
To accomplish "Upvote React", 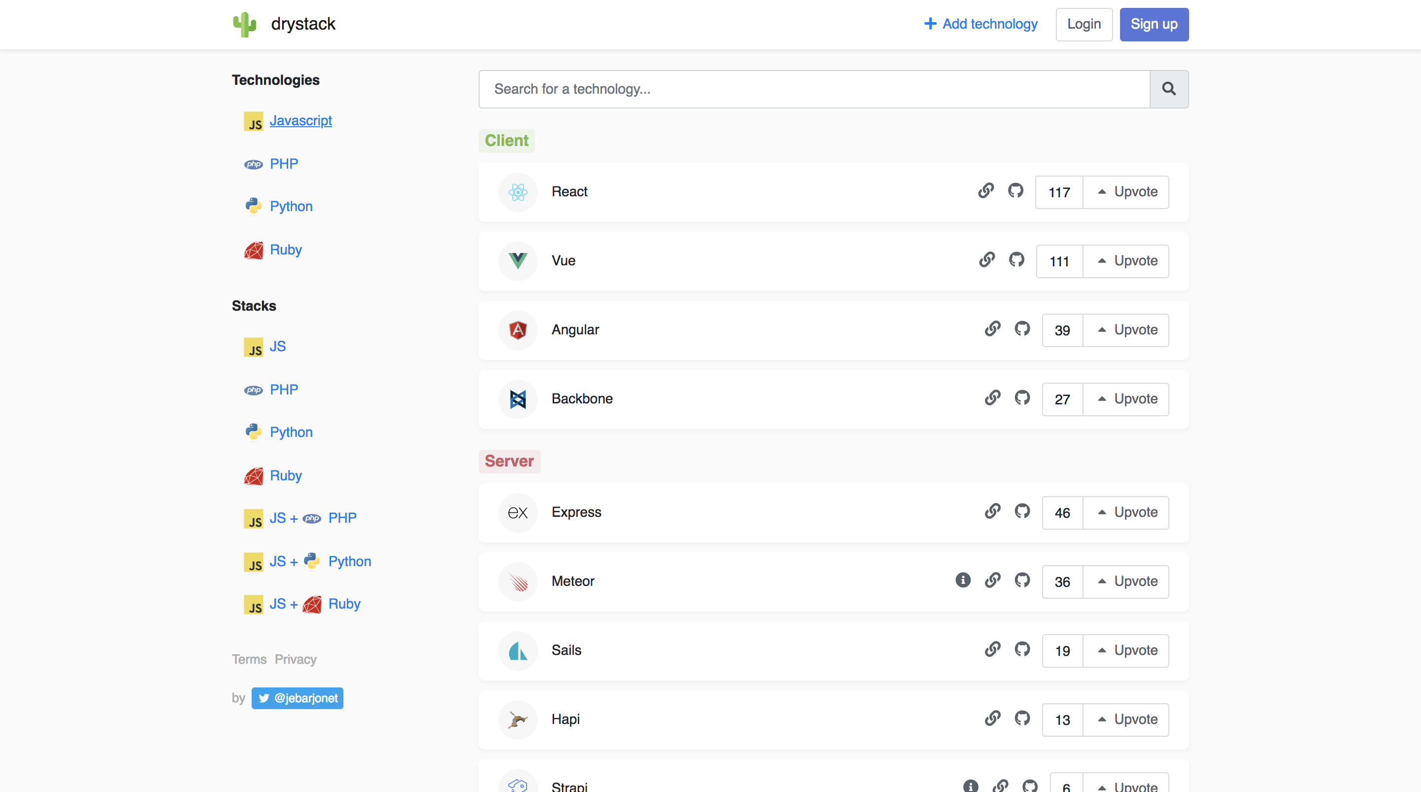I will click(x=1126, y=192).
